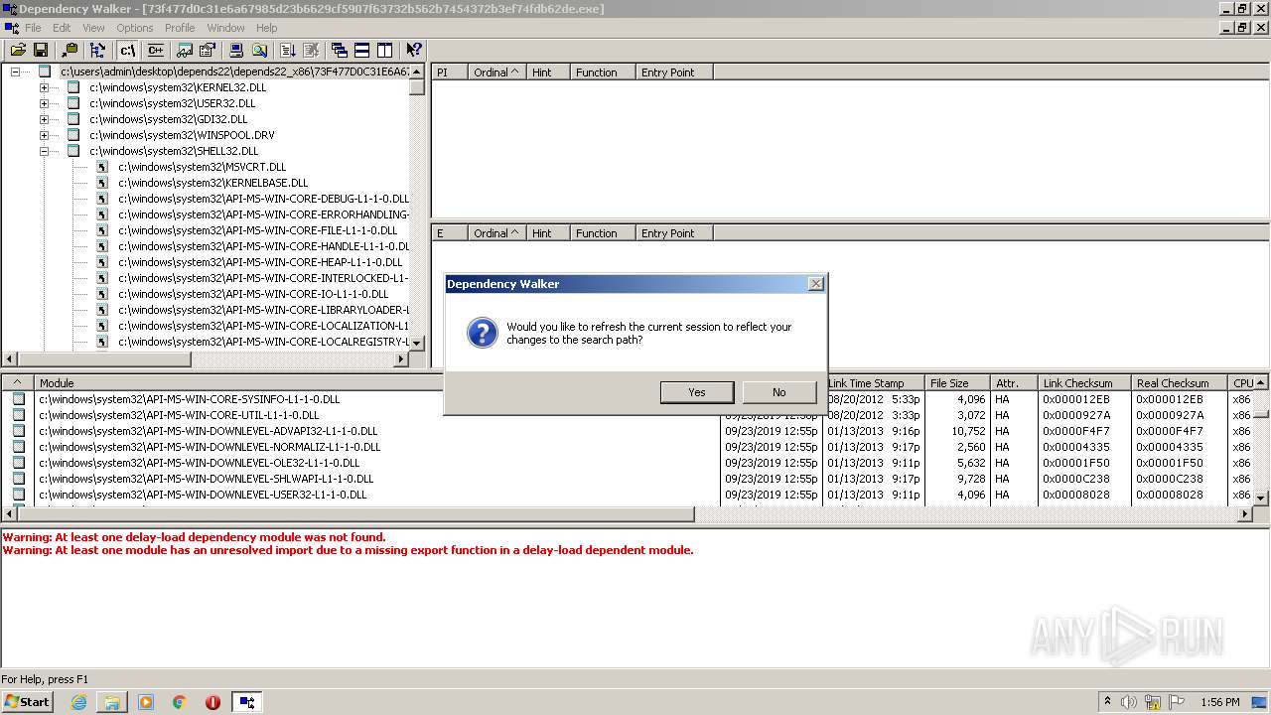Click the context Help pointer icon
This screenshot has width=1271, height=715.
[x=414, y=50]
